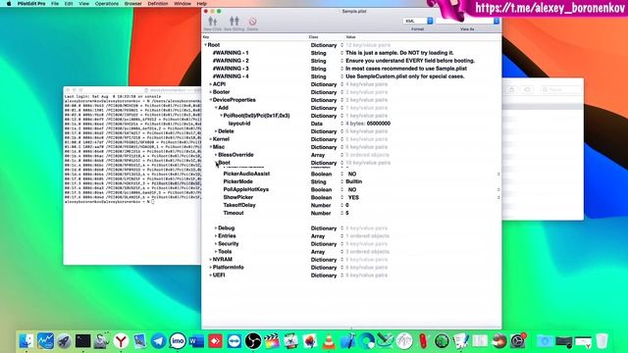Open Microsoft Word from the Dock

tap(196, 341)
